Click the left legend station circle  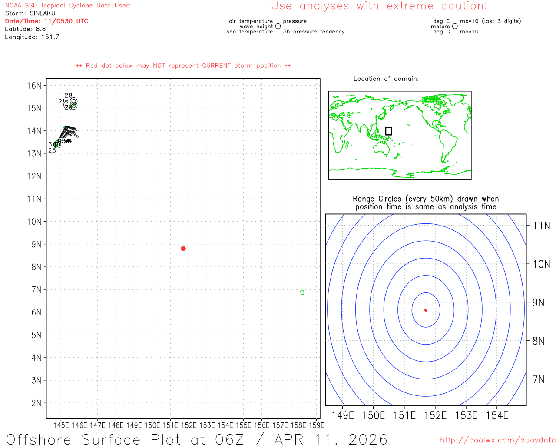point(278,27)
